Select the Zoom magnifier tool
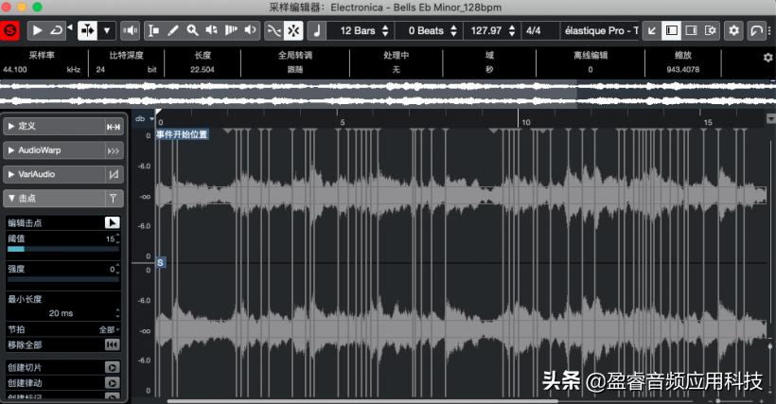776x404 pixels. tap(192, 30)
